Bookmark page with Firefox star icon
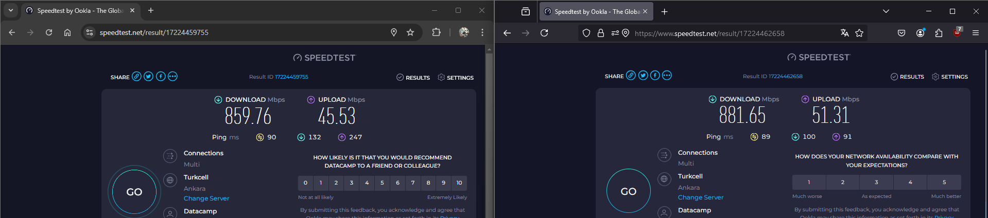The width and height of the screenshot is (988, 218). pyautogui.click(x=859, y=33)
